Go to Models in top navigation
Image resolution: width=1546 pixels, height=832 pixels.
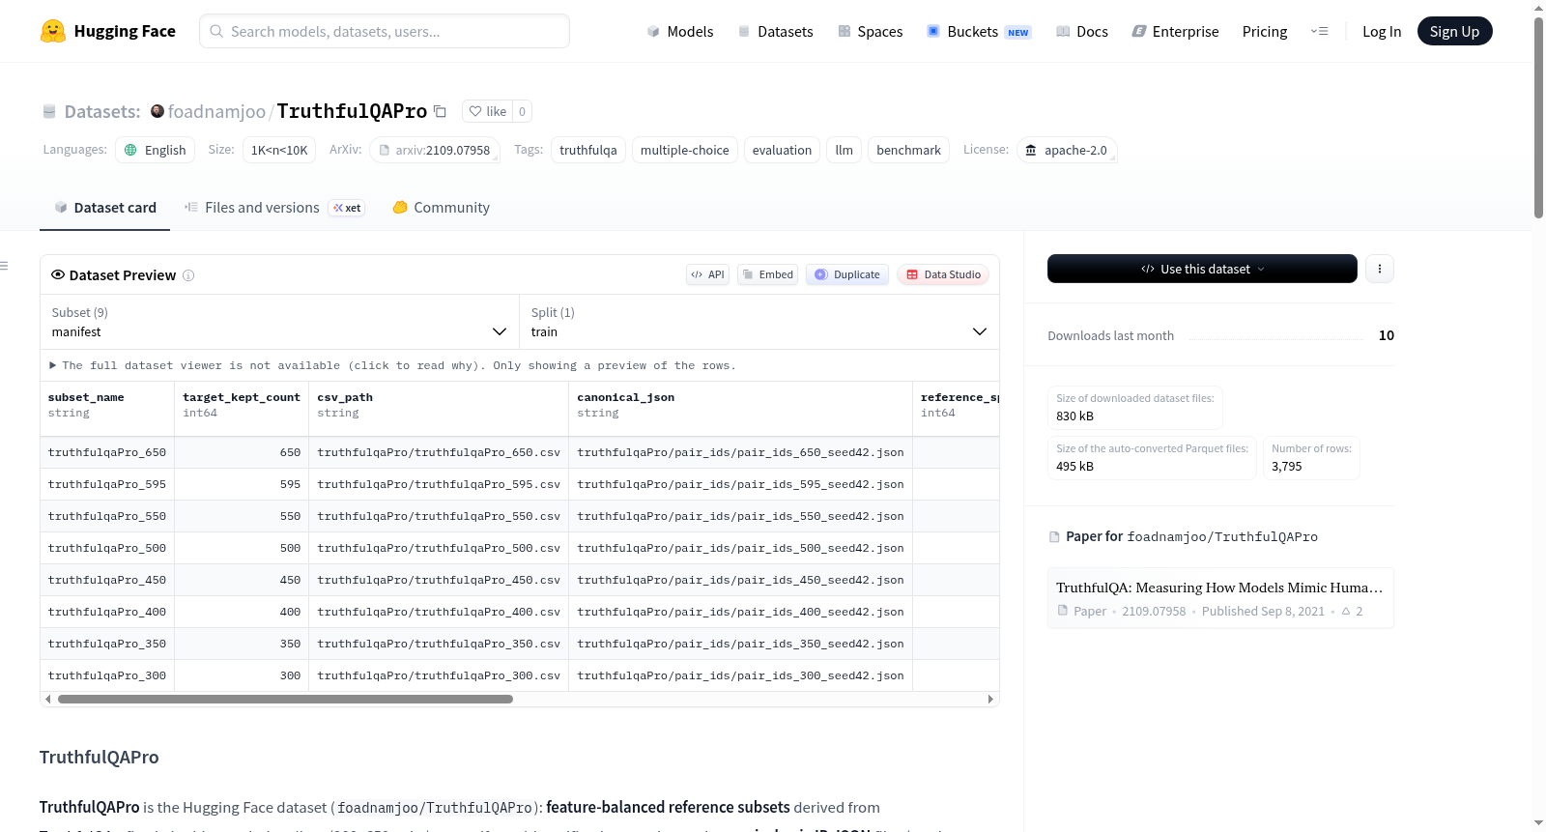680,31
